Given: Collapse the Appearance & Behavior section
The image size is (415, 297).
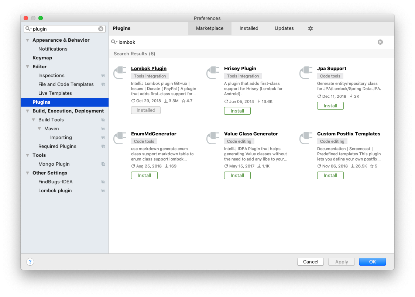Looking at the screenshot, I should [x=27, y=40].
